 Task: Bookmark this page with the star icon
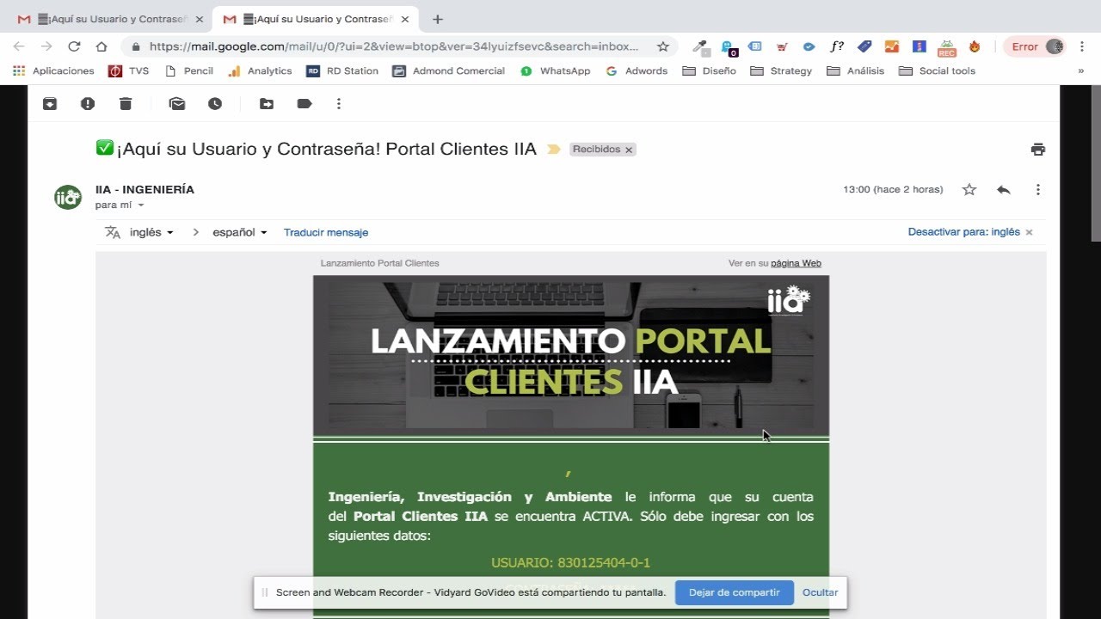662,46
